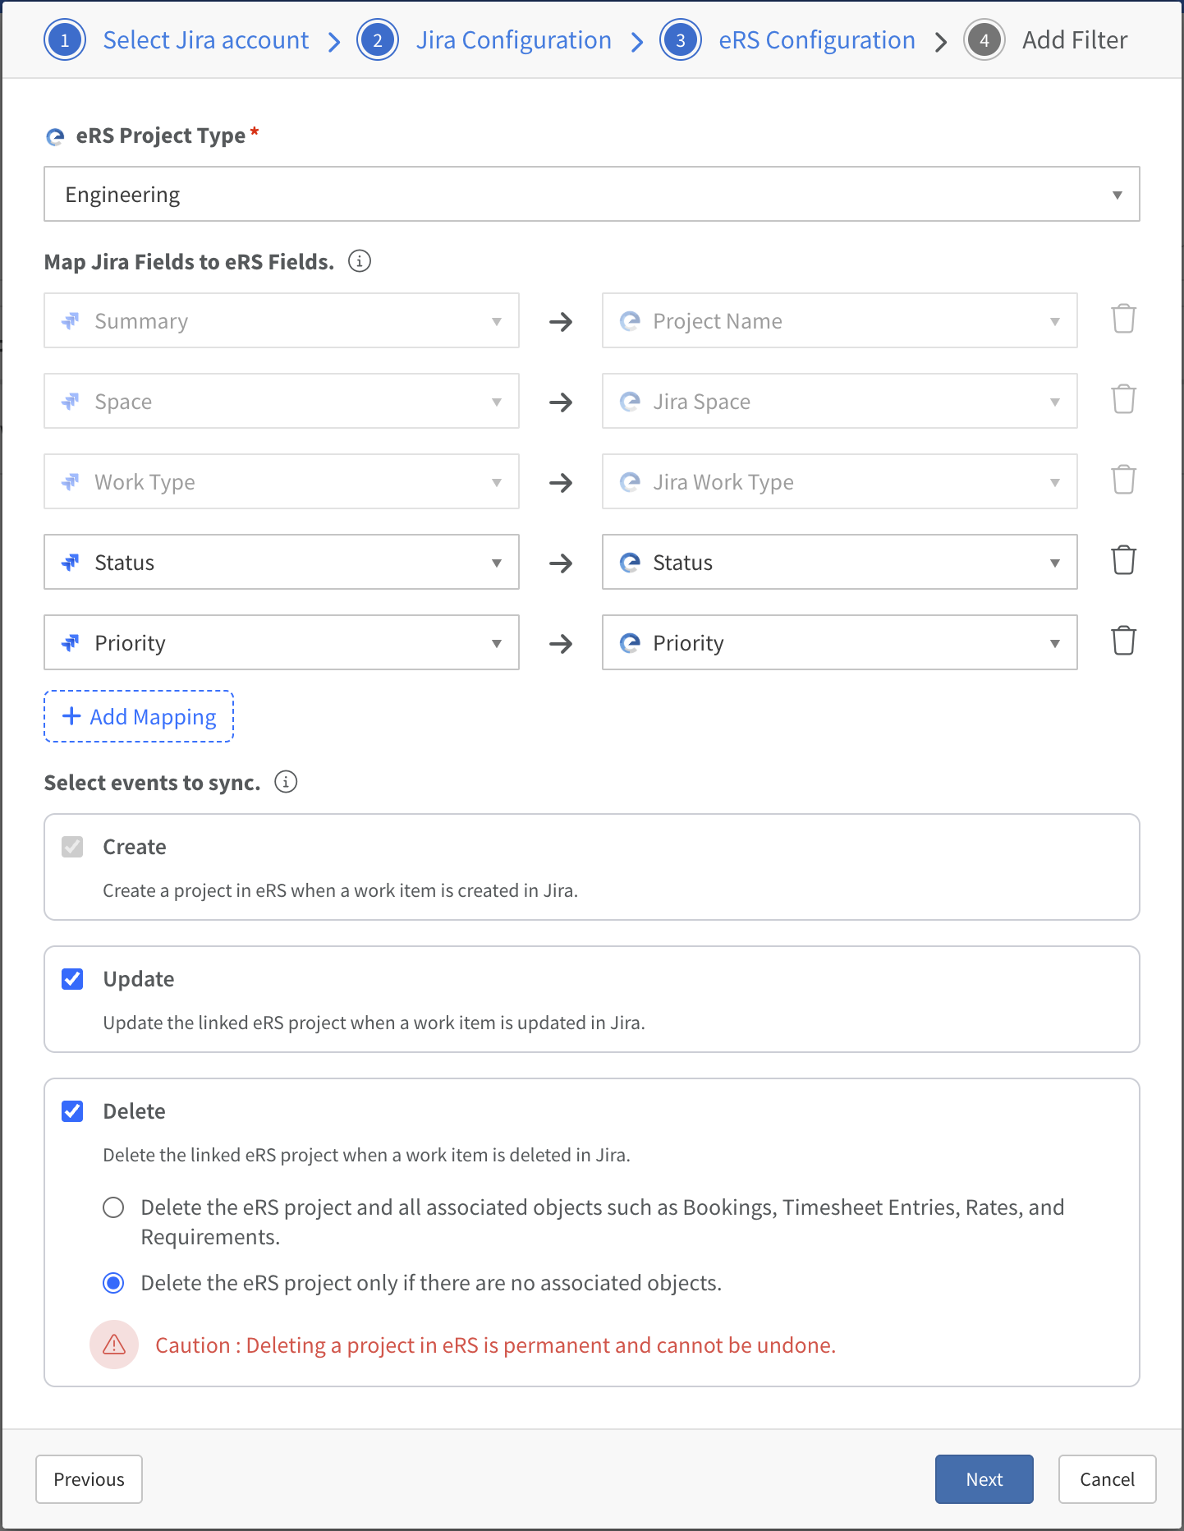Click eRS icon in Priority target field
Screen dimensions: 1184x1531
(x=630, y=643)
